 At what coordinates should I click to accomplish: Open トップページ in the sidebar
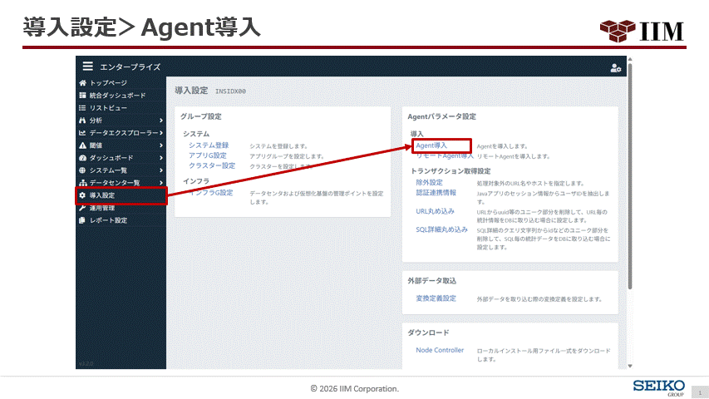(108, 83)
